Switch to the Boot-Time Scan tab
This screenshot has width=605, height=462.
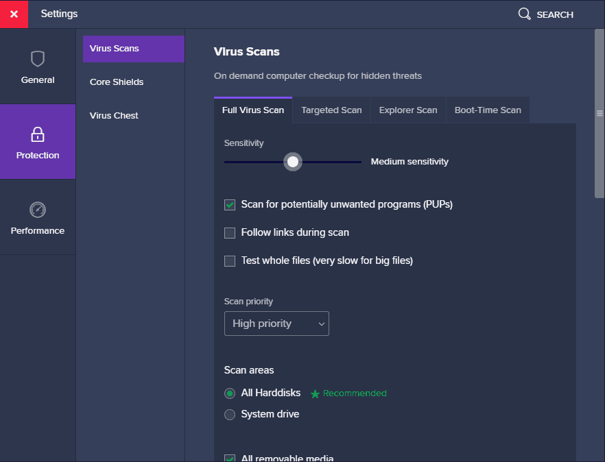point(487,109)
